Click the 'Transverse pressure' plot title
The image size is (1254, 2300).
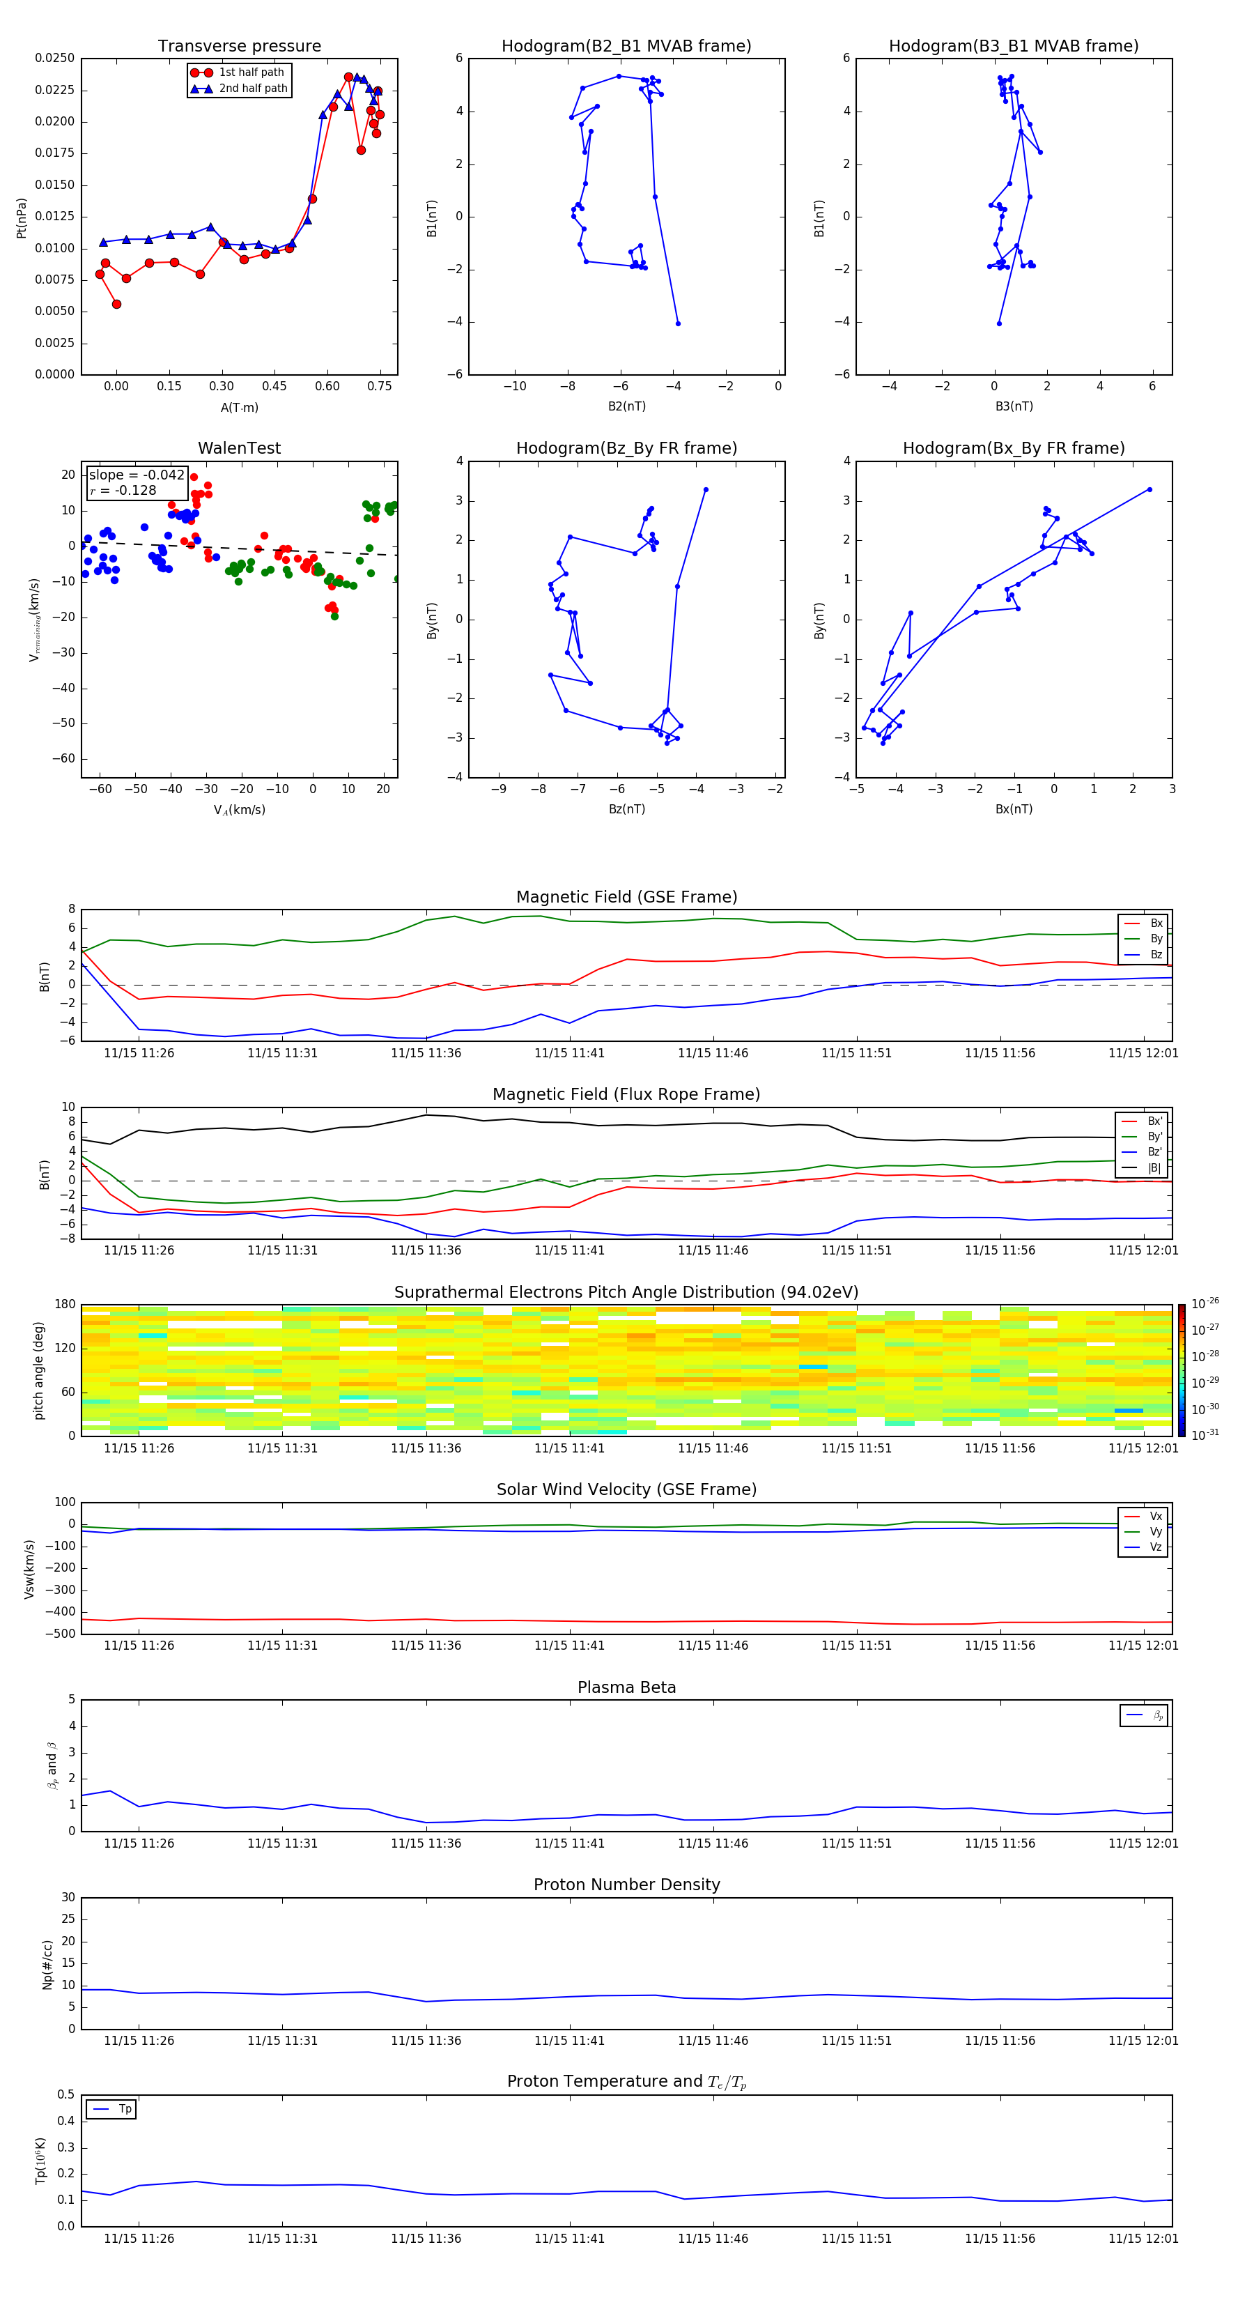pyautogui.click(x=239, y=47)
